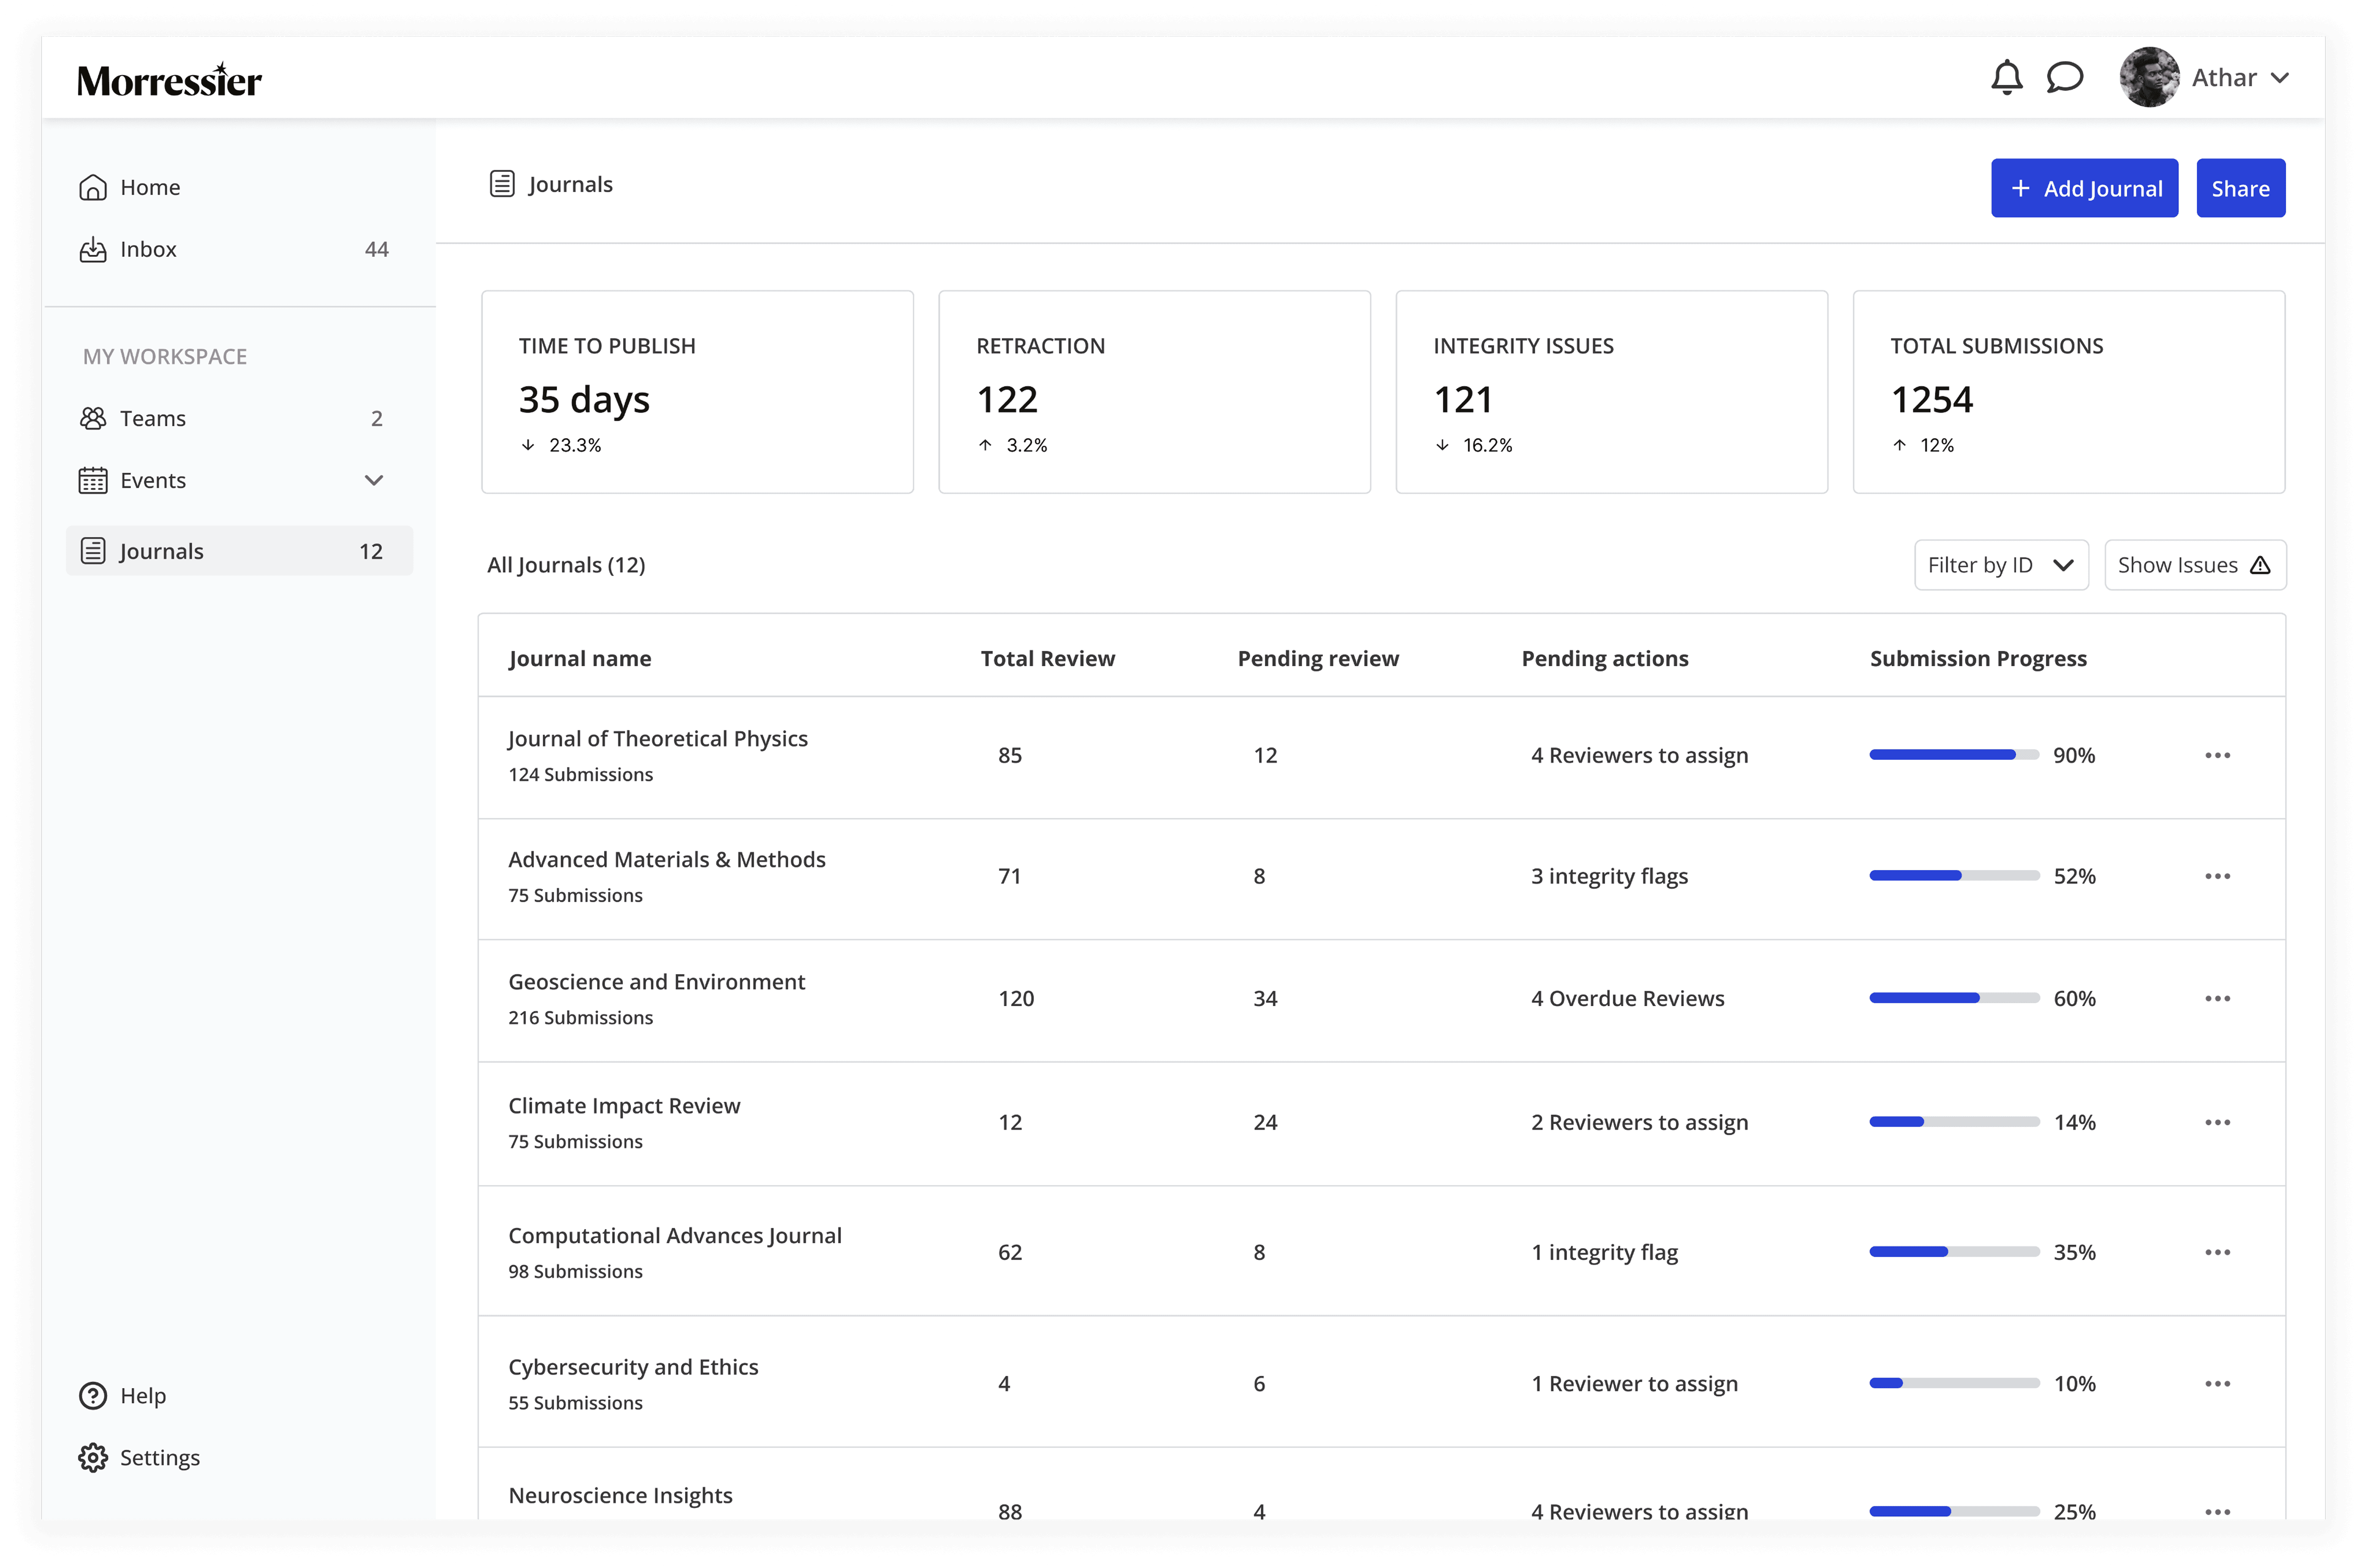Open Advanced Materials & Methods journal
This screenshot has width=2367, height=1568.
(x=667, y=859)
